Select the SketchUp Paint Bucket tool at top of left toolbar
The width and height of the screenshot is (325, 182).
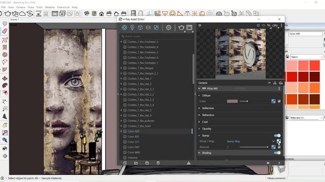pos(5,24)
